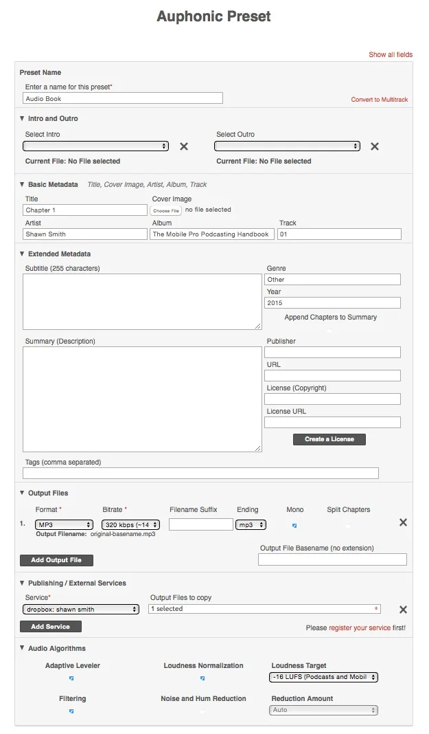
Task: Click the URL input field
Action: click(333, 376)
